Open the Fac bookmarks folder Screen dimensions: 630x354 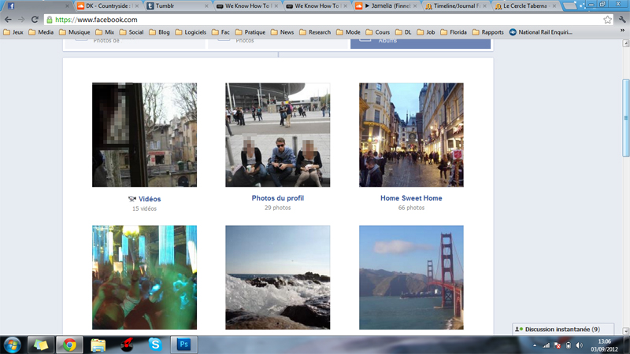click(220, 32)
